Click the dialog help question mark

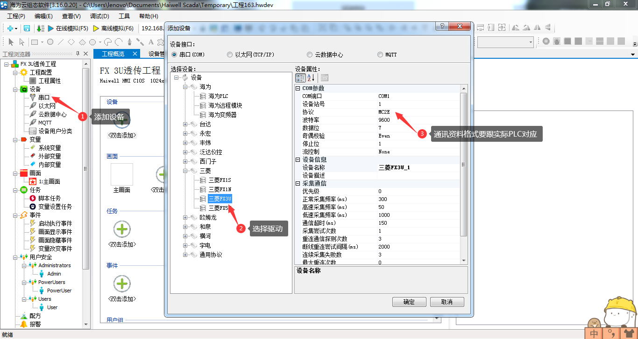point(441,27)
